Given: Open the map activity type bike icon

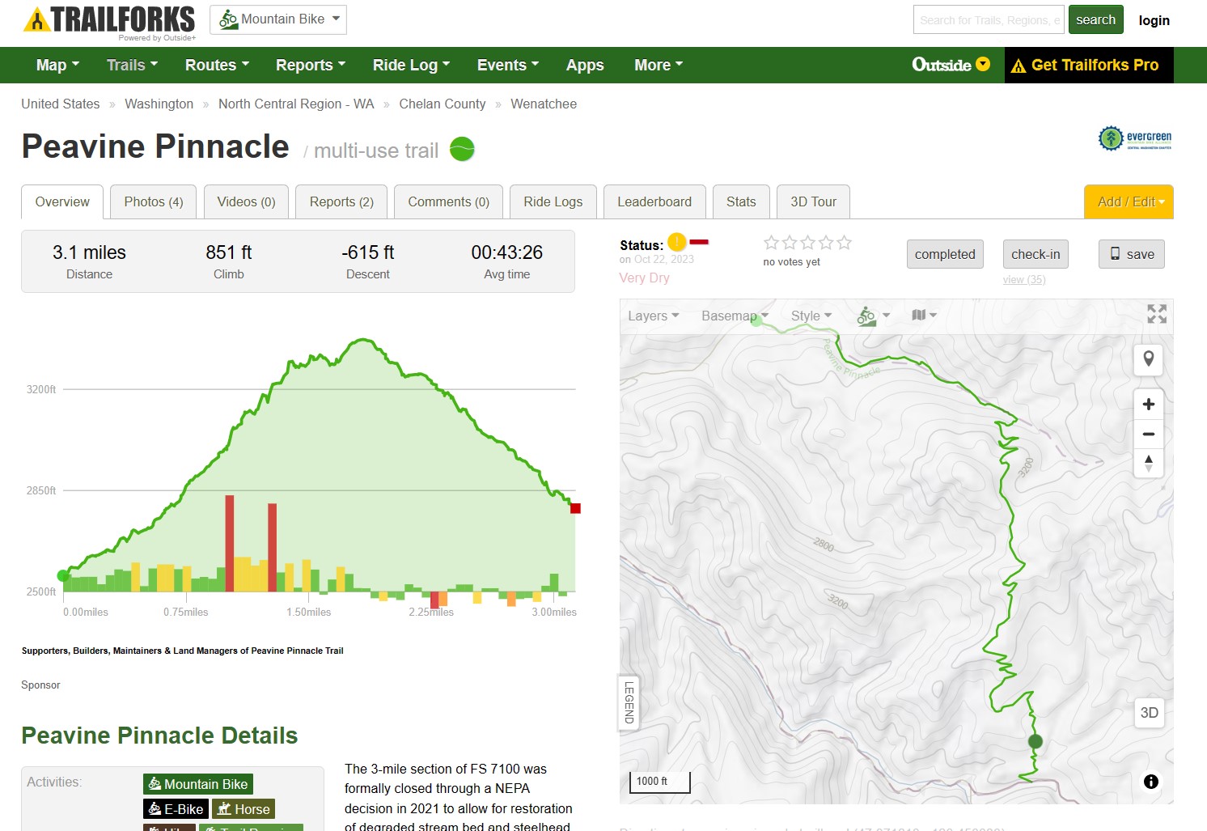Looking at the screenshot, I should point(873,316).
